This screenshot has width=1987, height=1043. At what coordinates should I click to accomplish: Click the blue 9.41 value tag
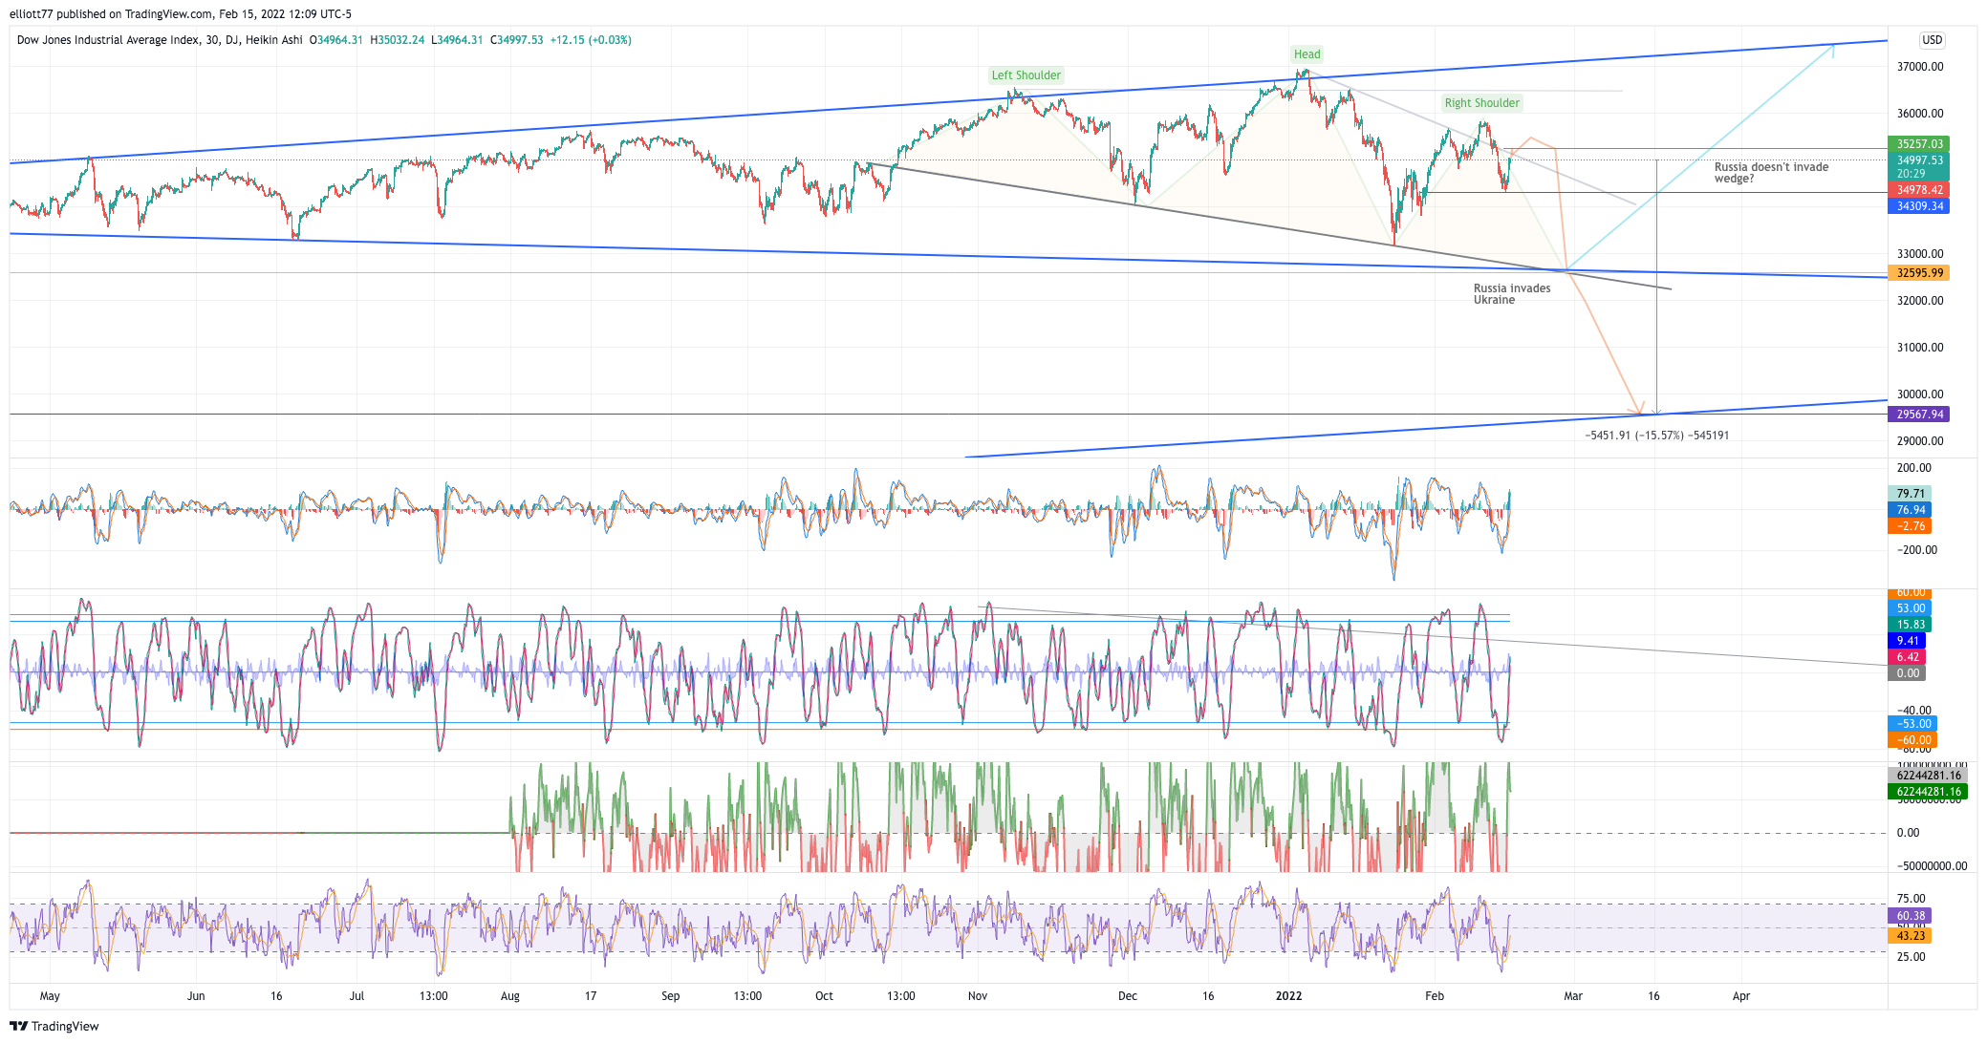coord(1907,641)
